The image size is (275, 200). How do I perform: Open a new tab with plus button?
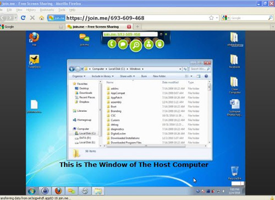[137, 27]
